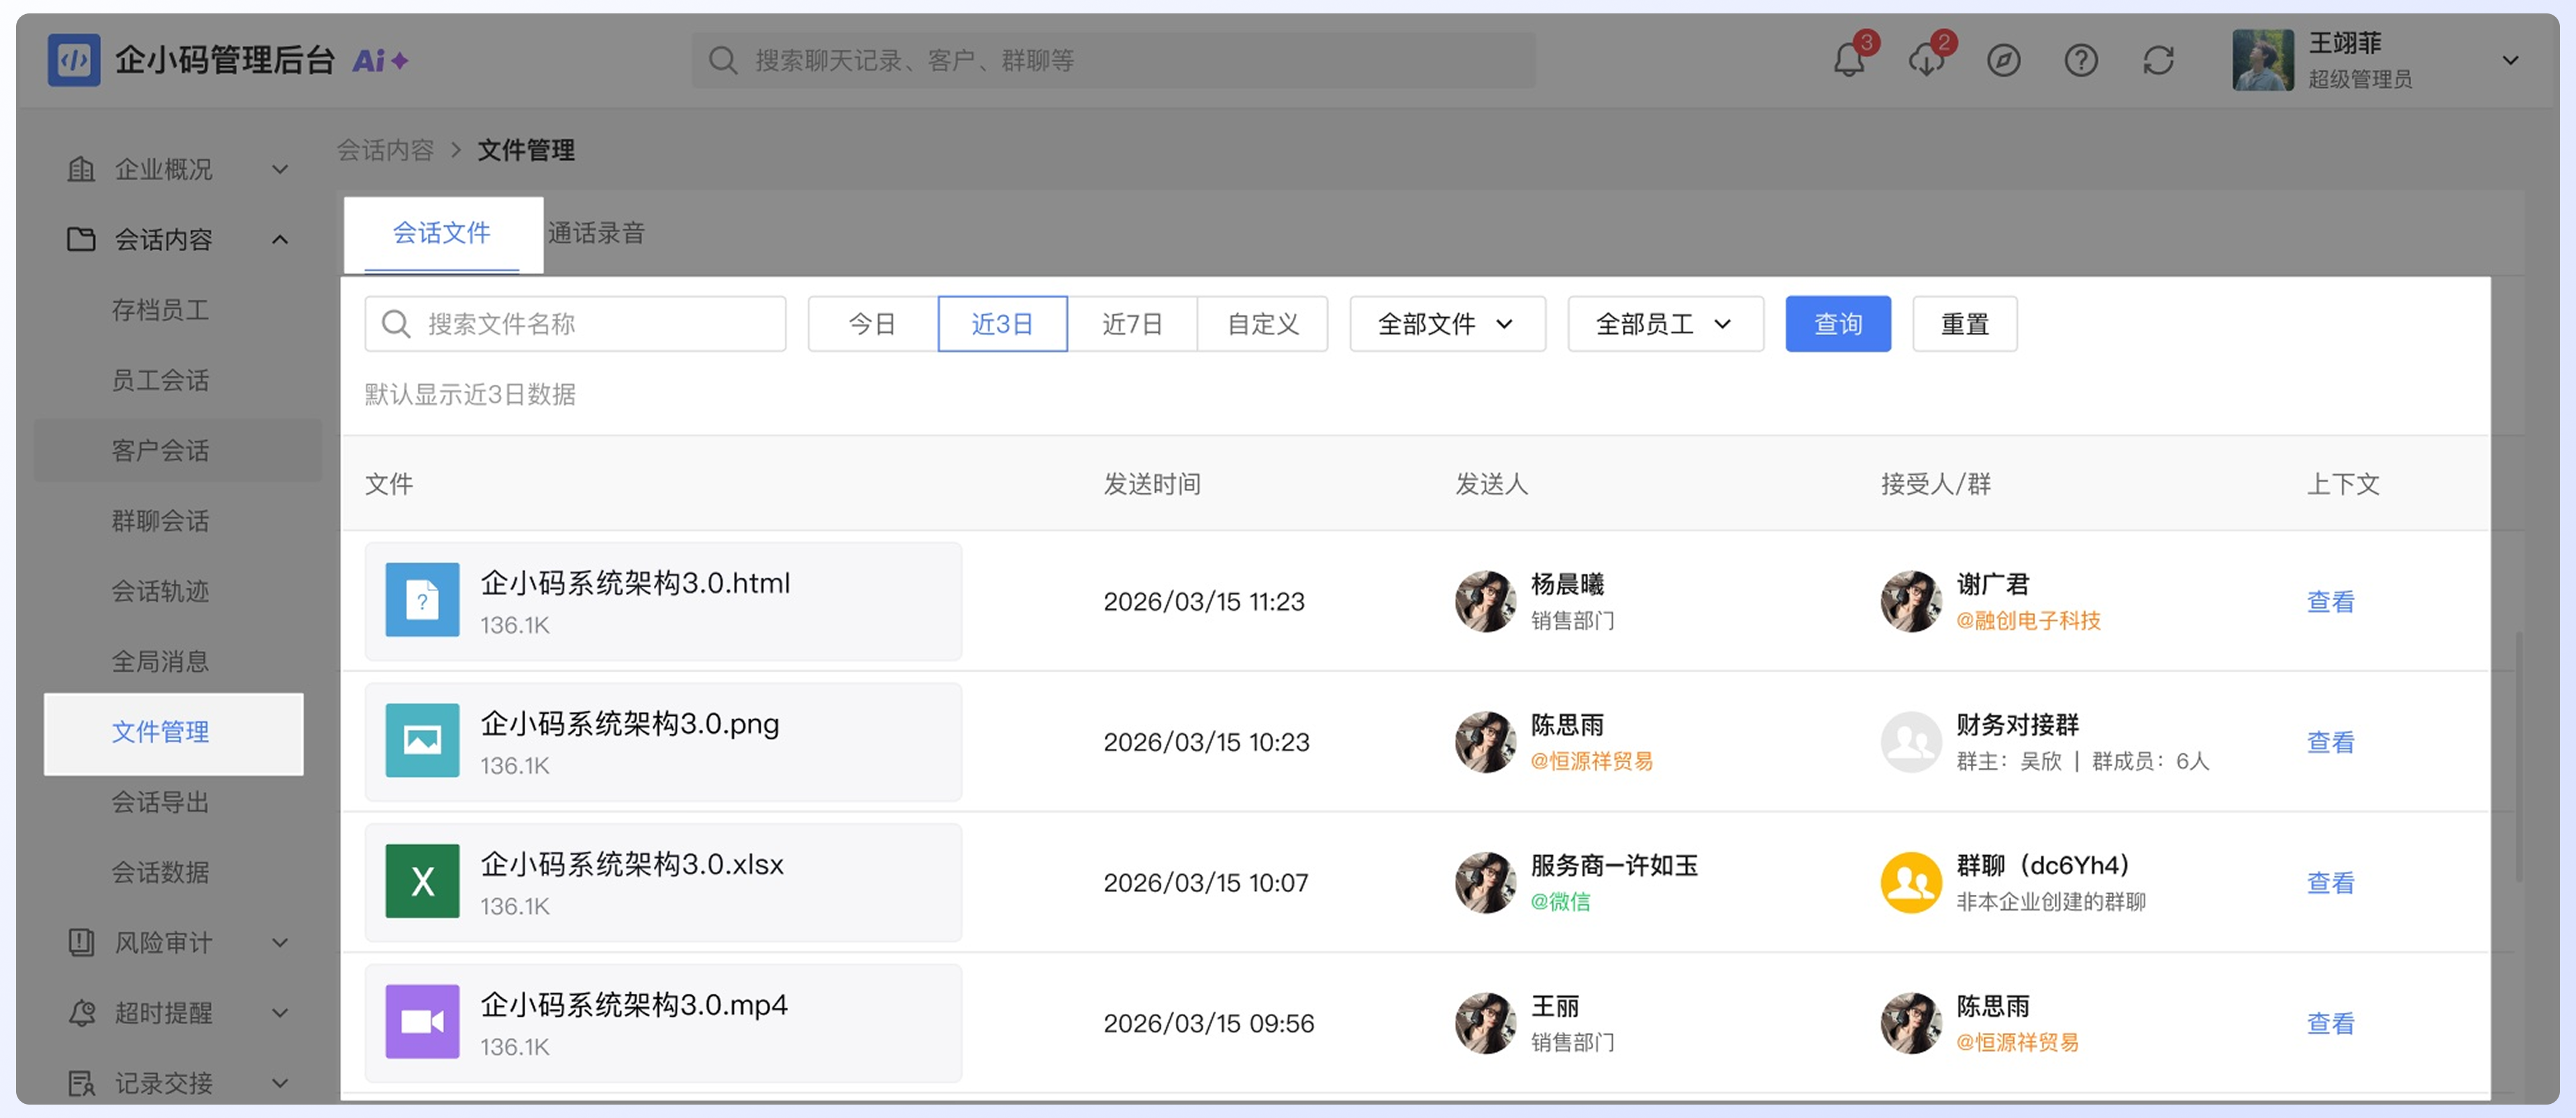2576x1118 pixels.
Task: Click 查看 for the html file row
Action: click(x=2330, y=601)
